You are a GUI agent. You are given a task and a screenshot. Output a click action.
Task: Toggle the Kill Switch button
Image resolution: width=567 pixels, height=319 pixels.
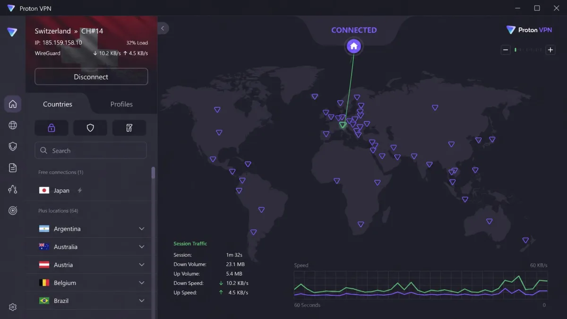point(129,128)
